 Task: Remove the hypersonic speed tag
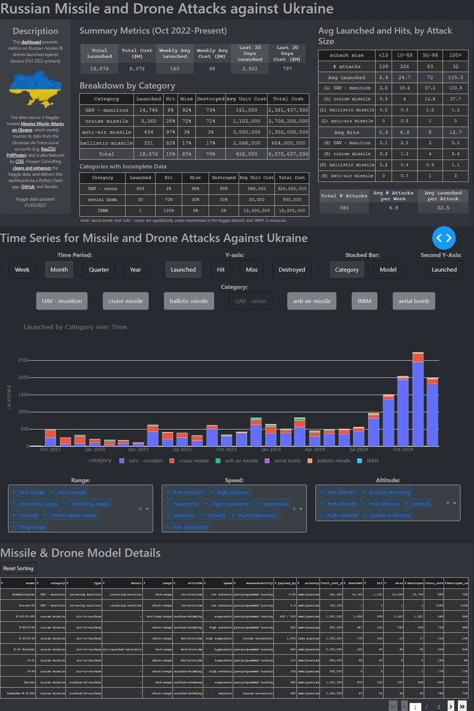[x=168, y=504]
